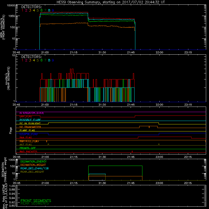Click the FRONTS_OFF flag label
Viewport: 209px width, 209px height.
tap(28, 148)
